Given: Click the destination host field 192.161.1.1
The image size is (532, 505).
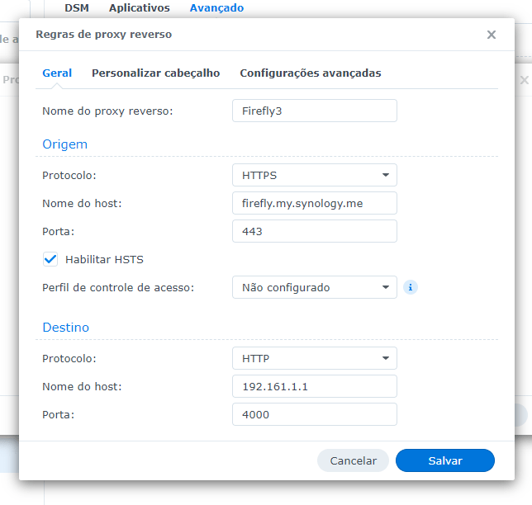Looking at the screenshot, I should point(314,386).
